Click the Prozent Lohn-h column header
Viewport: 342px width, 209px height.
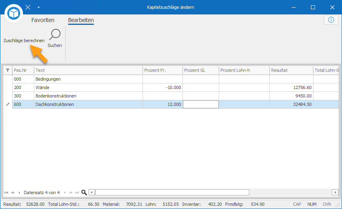pos(244,70)
